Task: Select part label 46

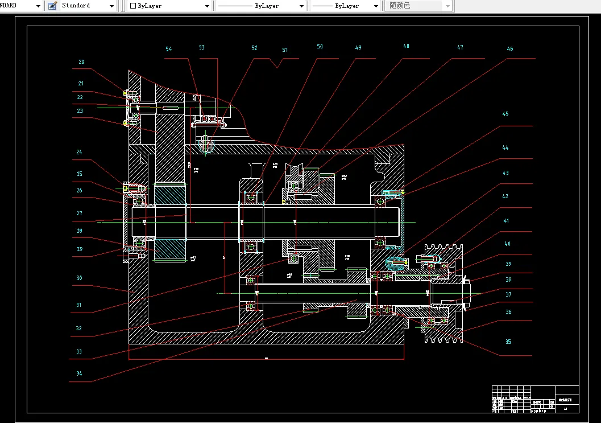Action: (510, 49)
